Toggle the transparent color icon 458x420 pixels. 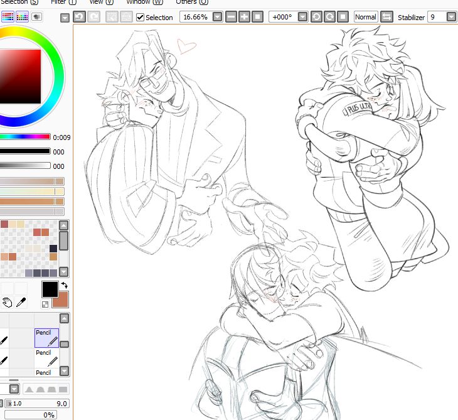pyautogui.click(x=45, y=304)
